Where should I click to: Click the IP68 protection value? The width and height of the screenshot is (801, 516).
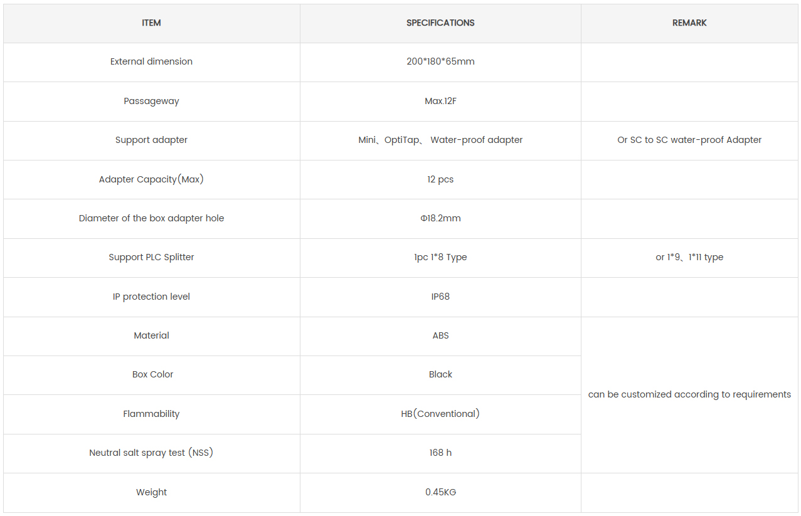(x=440, y=297)
